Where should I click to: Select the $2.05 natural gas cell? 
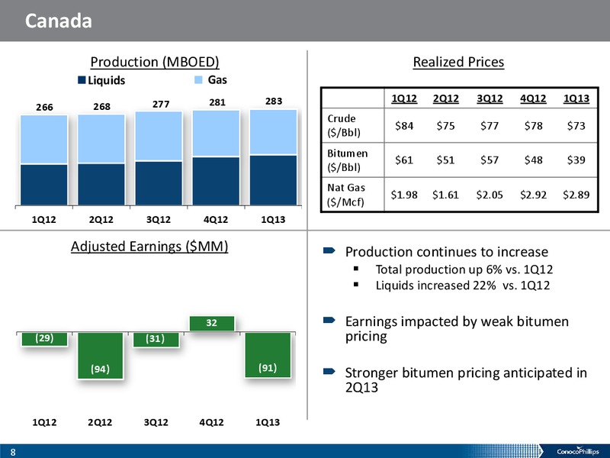(x=490, y=195)
